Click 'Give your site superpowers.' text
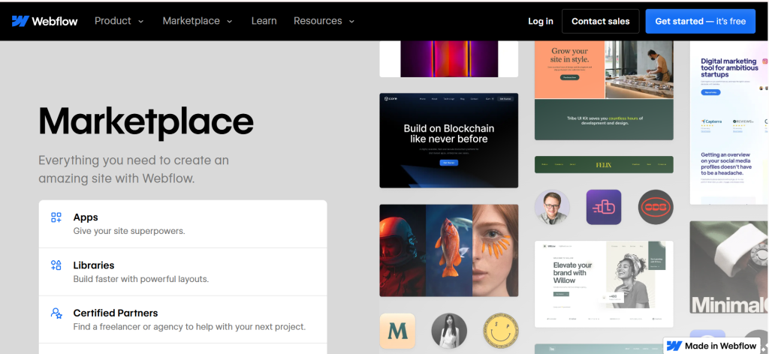 tap(129, 230)
